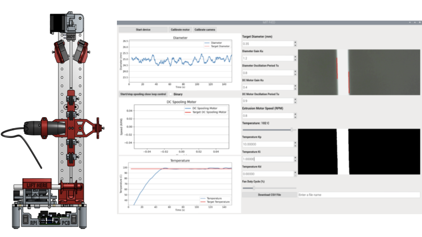The width and height of the screenshot is (422, 237).
Task: Decrease Diameter Gain Ku with the down arrow
Action: coord(295,60)
